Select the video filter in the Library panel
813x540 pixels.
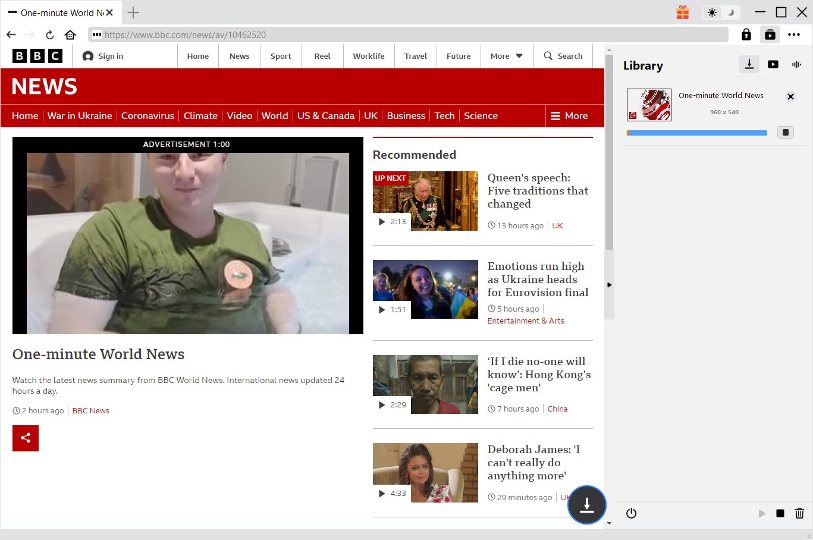point(773,64)
